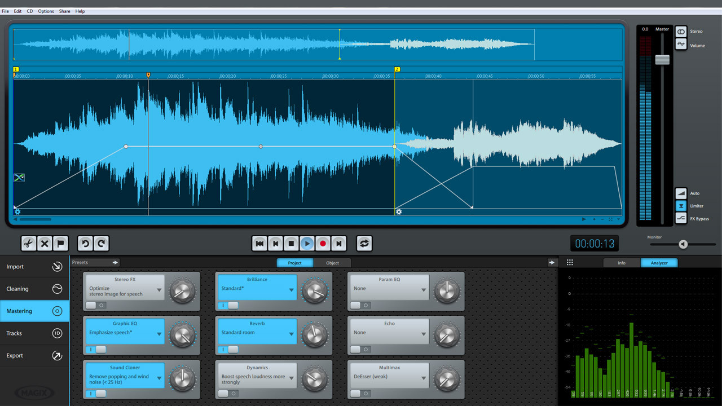Skip to the previous marker
Viewport: 722px width, 406px height.
click(x=275, y=244)
